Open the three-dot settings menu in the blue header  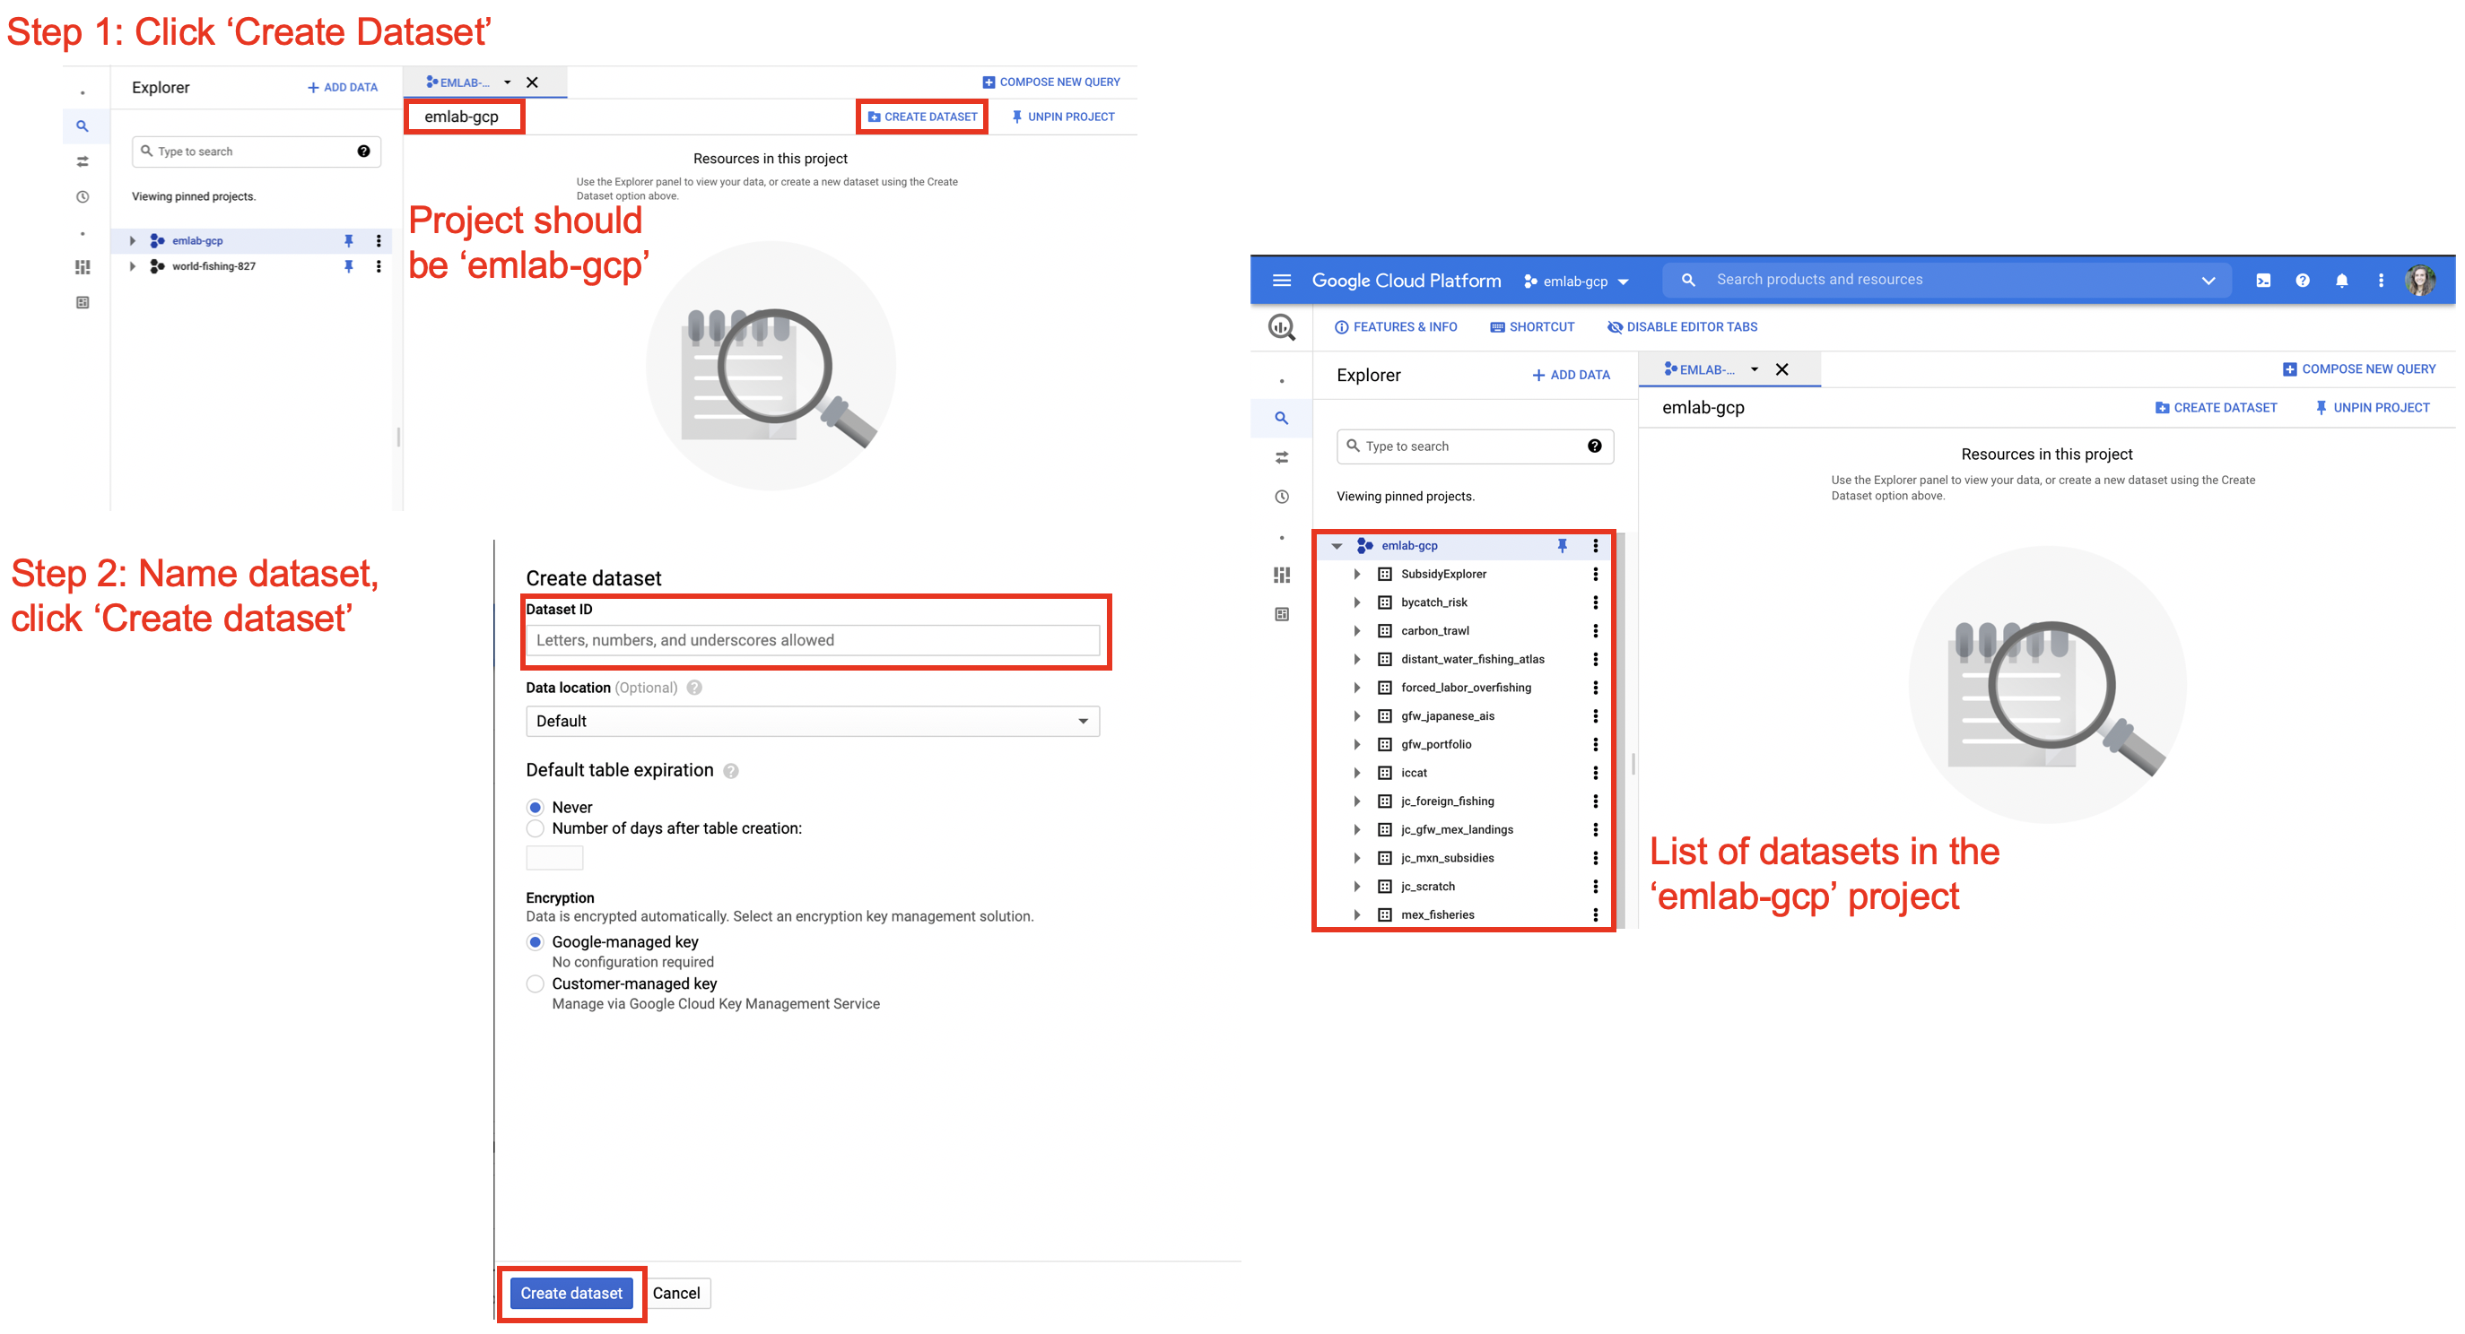[2381, 281]
